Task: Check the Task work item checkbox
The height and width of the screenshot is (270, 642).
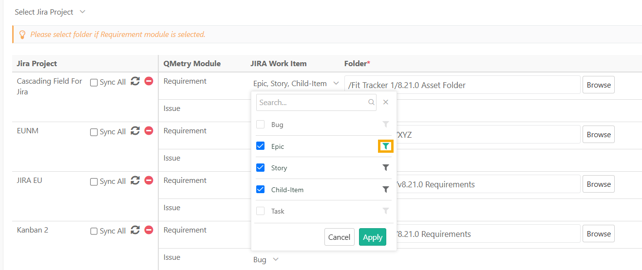Action: [x=261, y=211]
